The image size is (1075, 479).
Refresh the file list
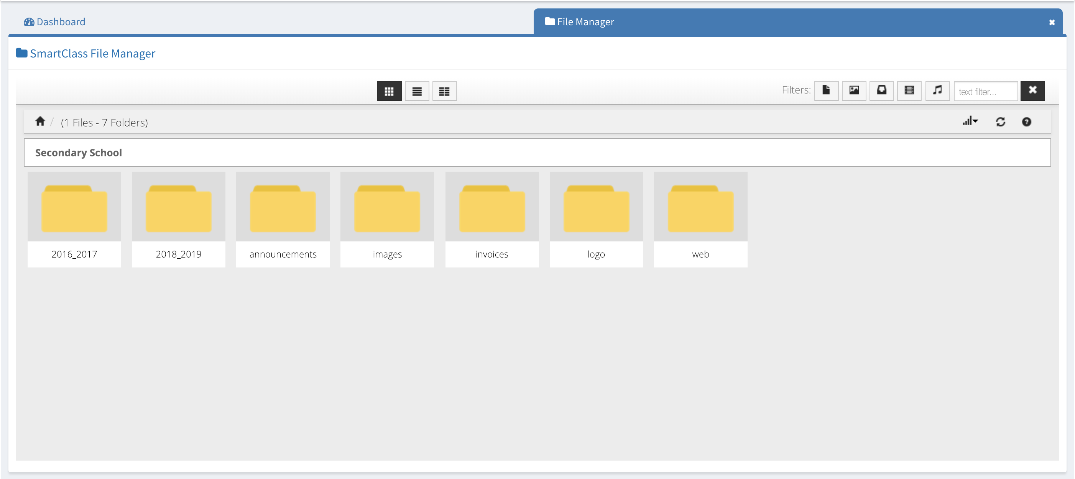[1000, 122]
